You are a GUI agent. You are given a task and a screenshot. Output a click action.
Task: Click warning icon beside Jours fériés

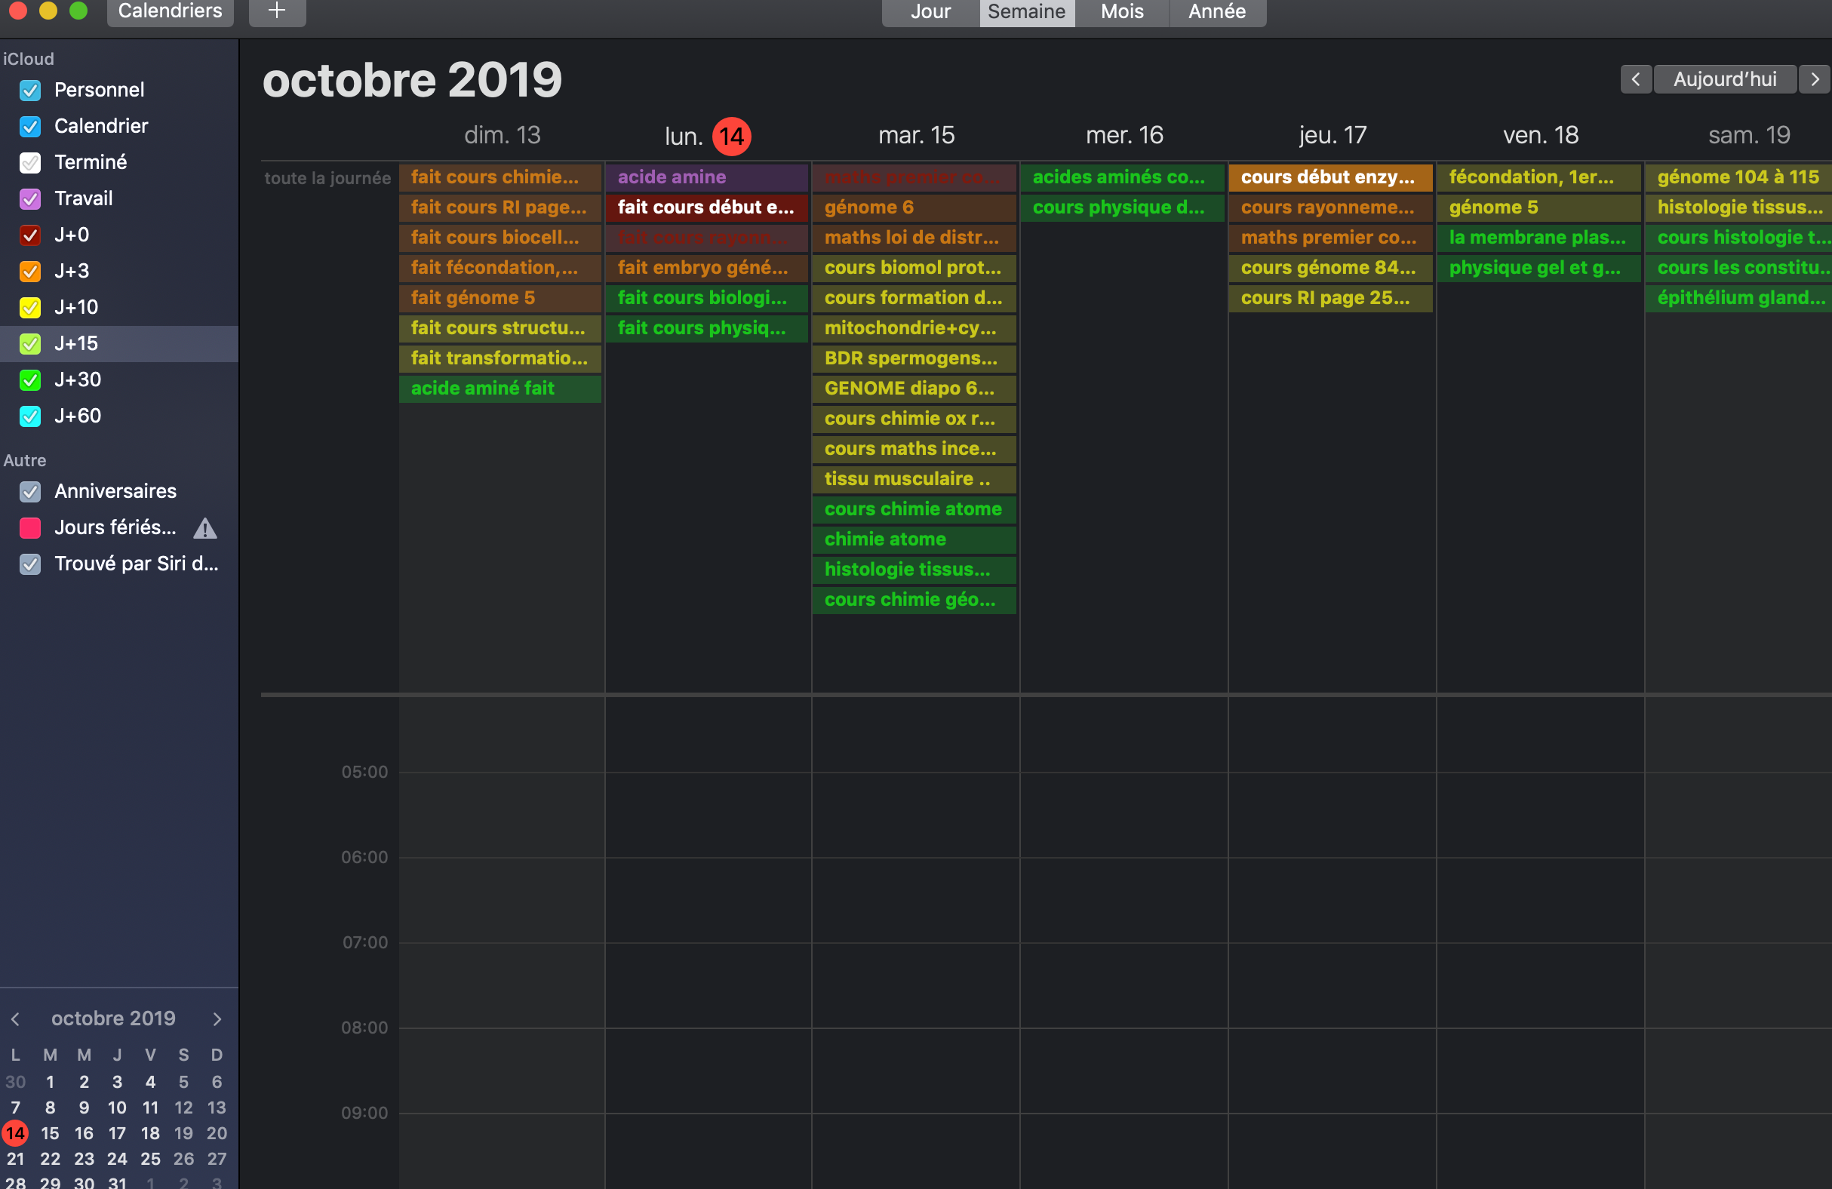point(204,528)
